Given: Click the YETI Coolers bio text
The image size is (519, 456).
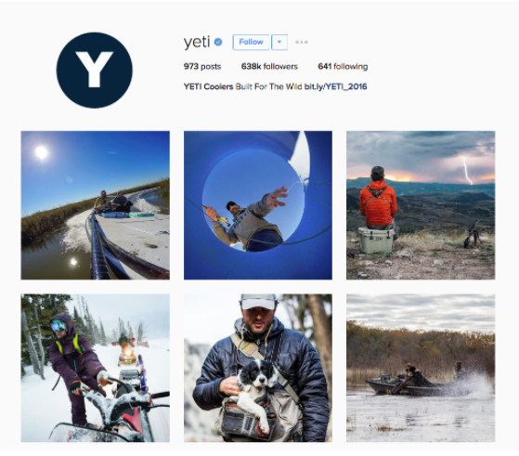Looking at the screenshot, I should (242, 86).
